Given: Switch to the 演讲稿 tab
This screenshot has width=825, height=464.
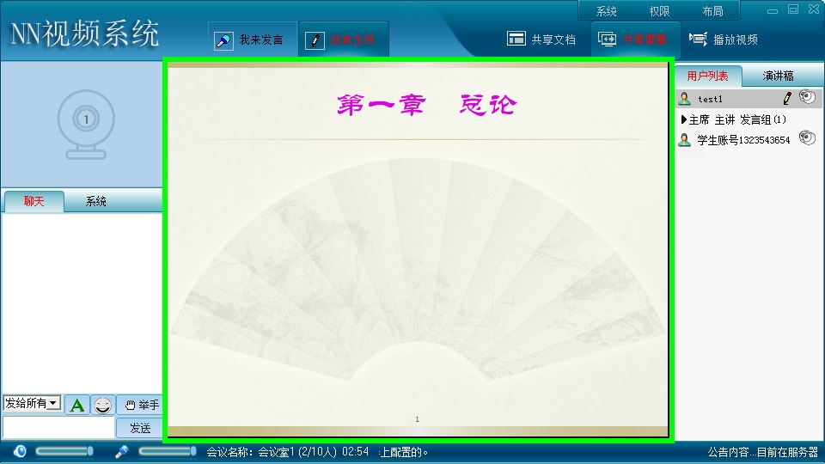Looking at the screenshot, I should tap(778, 76).
